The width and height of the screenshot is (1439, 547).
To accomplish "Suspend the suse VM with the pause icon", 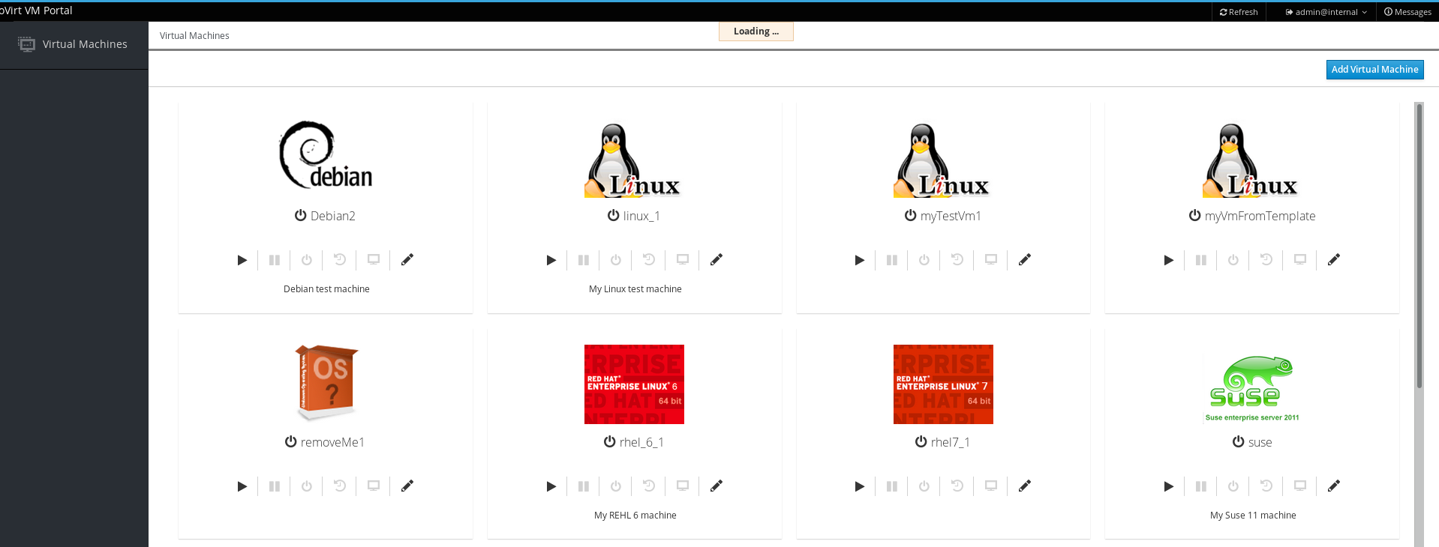I will tap(1201, 486).
